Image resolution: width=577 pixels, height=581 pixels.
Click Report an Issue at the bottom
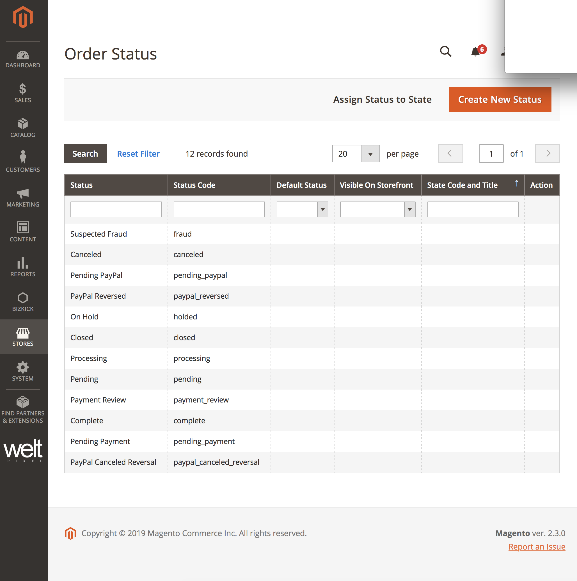(x=537, y=546)
